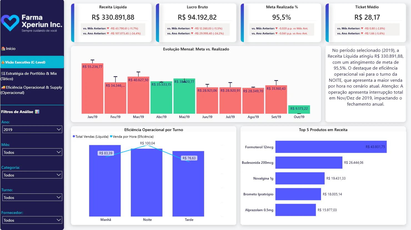Select the Fev/19 revenue bar
Image resolution: width=411 pixels, height=230 pixels.
[x=115, y=98]
